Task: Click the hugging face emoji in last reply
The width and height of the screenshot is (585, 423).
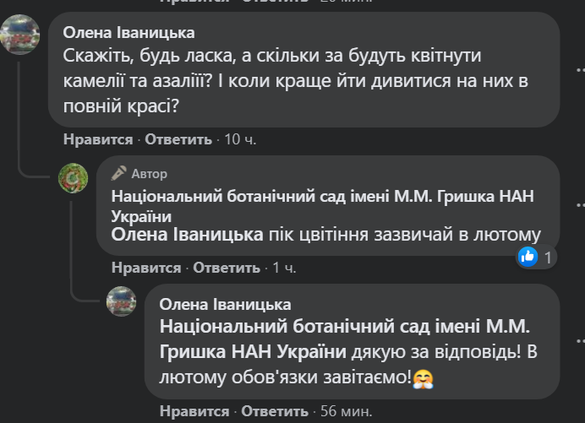Action: point(424,377)
